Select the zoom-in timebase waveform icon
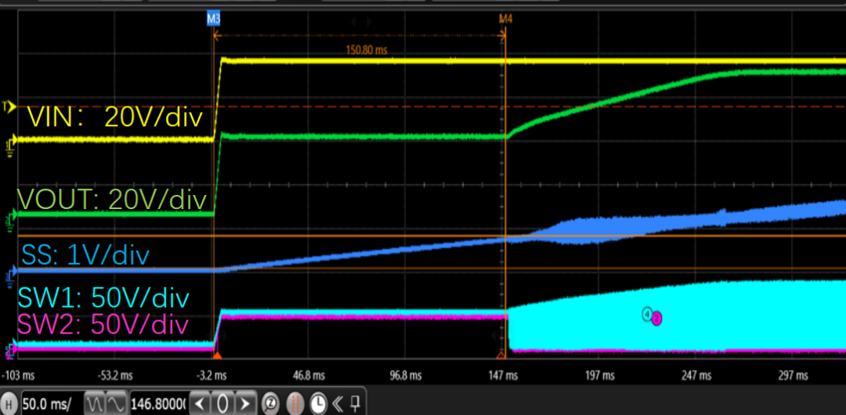Viewport: 846px width, 415px height. pyautogui.click(x=116, y=404)
